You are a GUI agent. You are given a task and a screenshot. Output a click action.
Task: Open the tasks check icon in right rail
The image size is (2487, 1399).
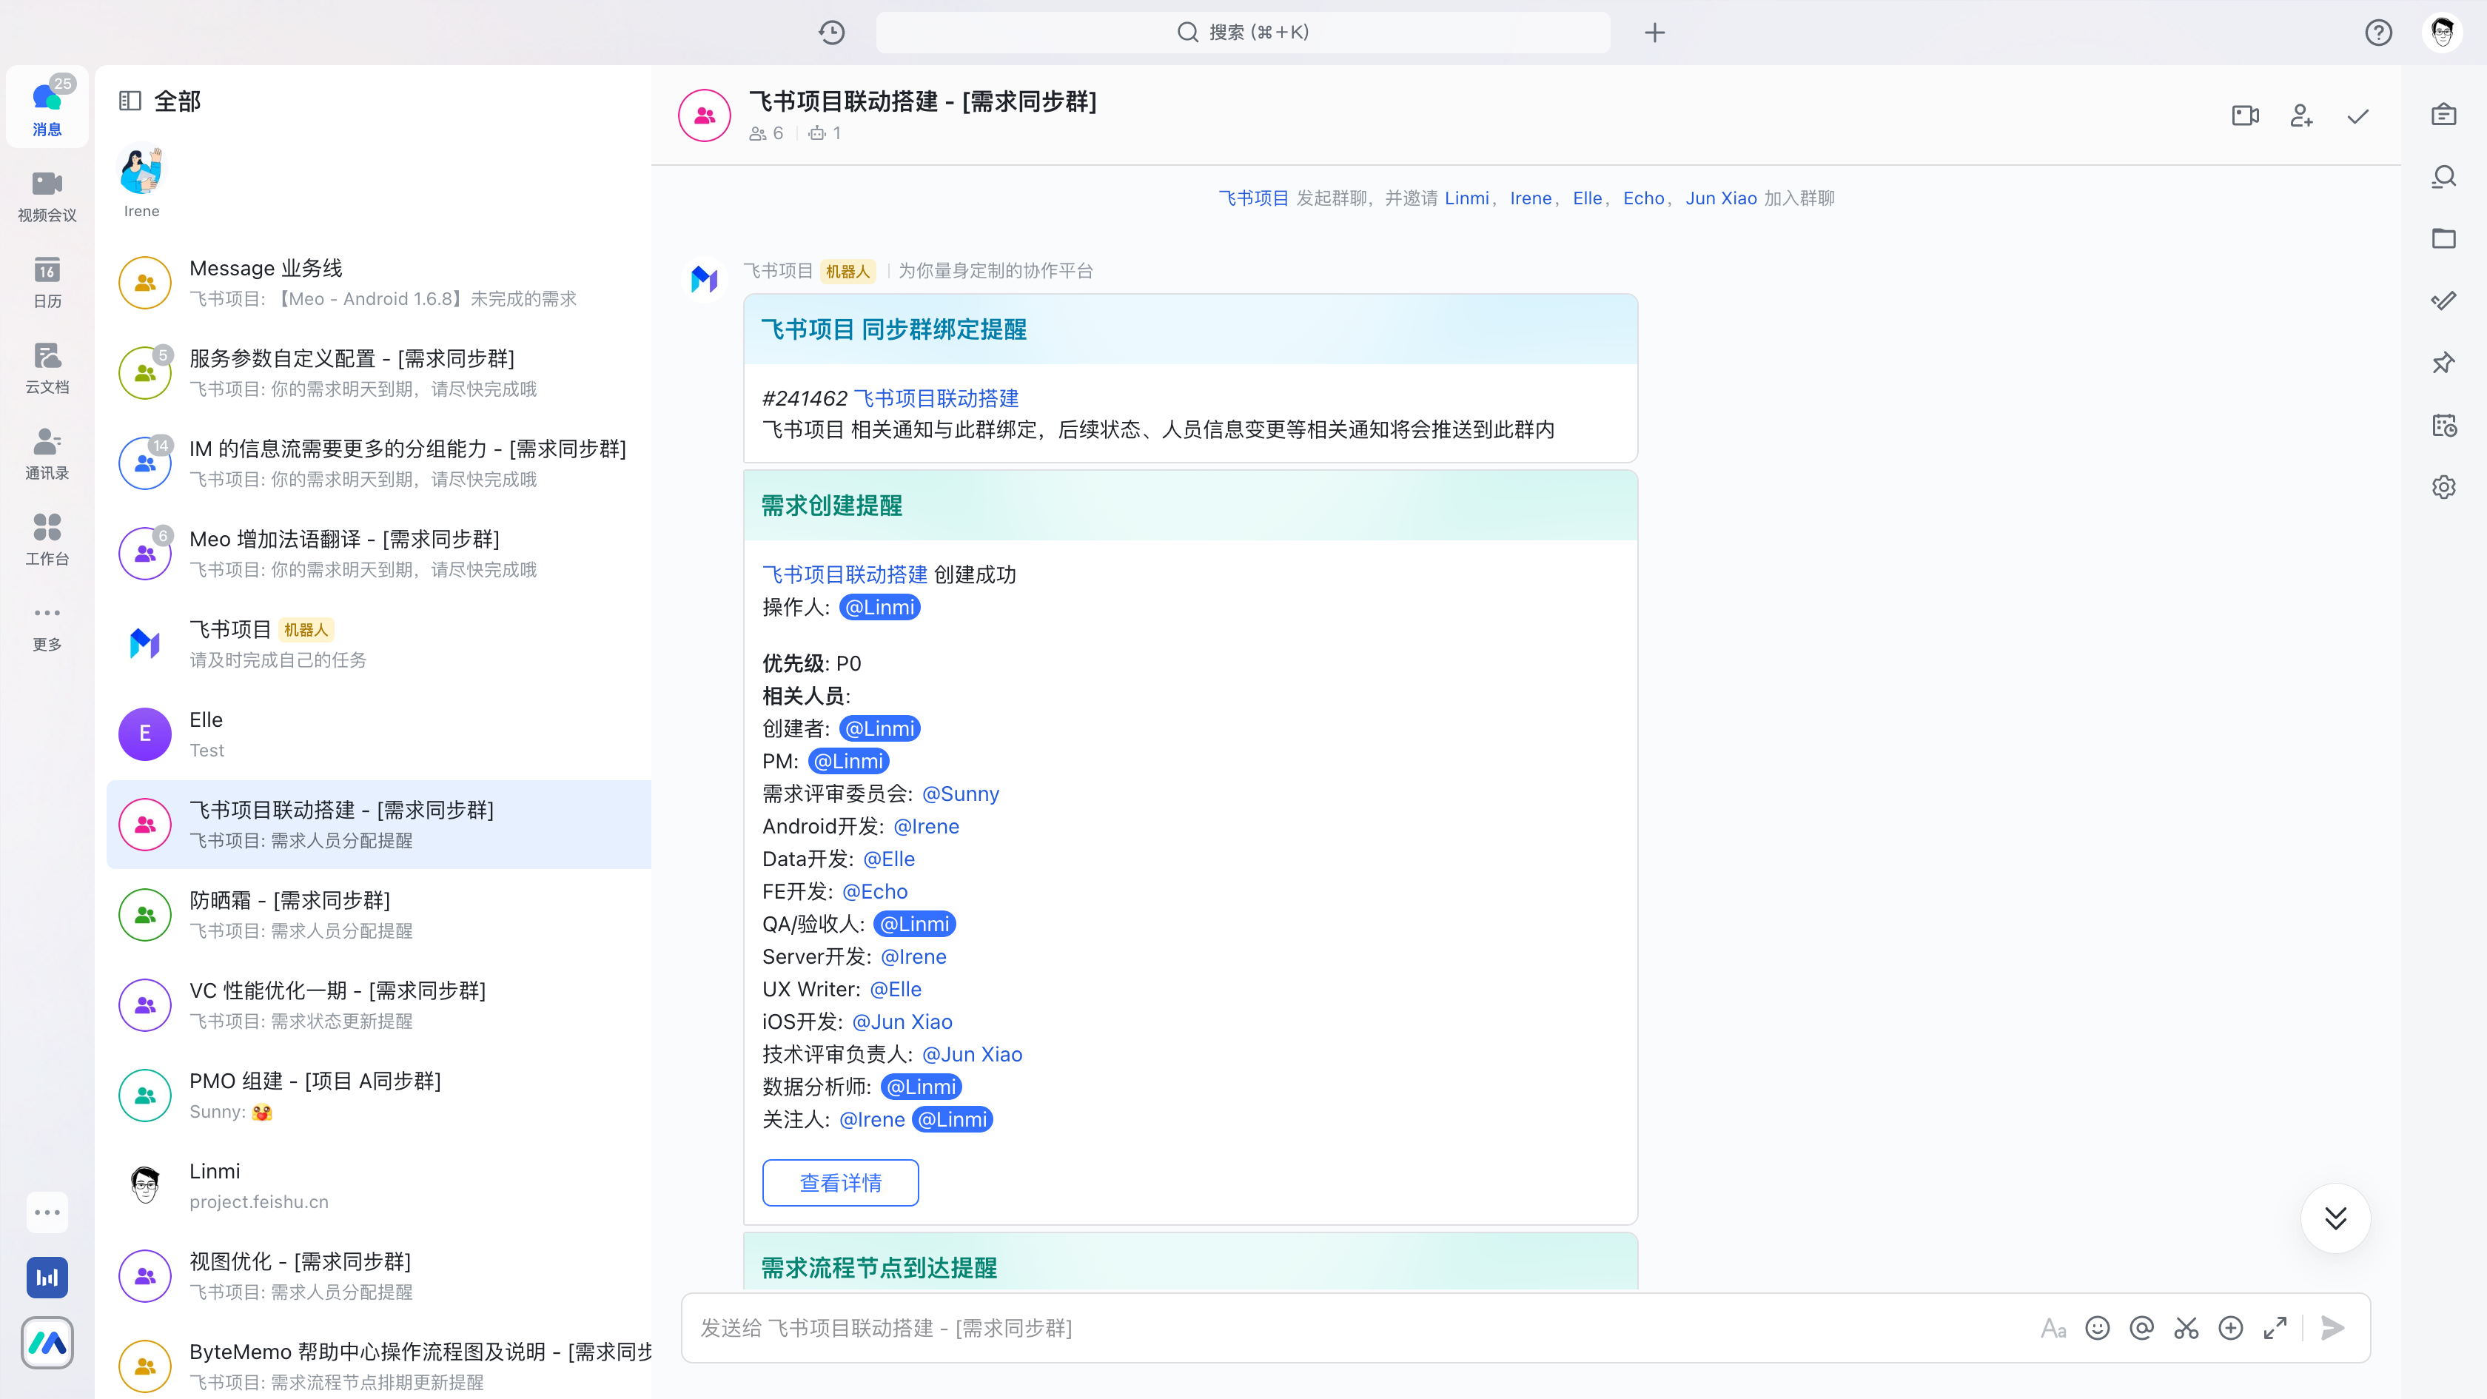2443,301
